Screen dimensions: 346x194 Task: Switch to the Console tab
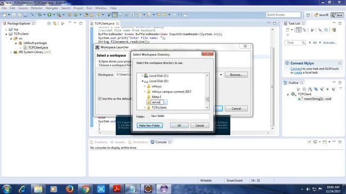(161, 142)
